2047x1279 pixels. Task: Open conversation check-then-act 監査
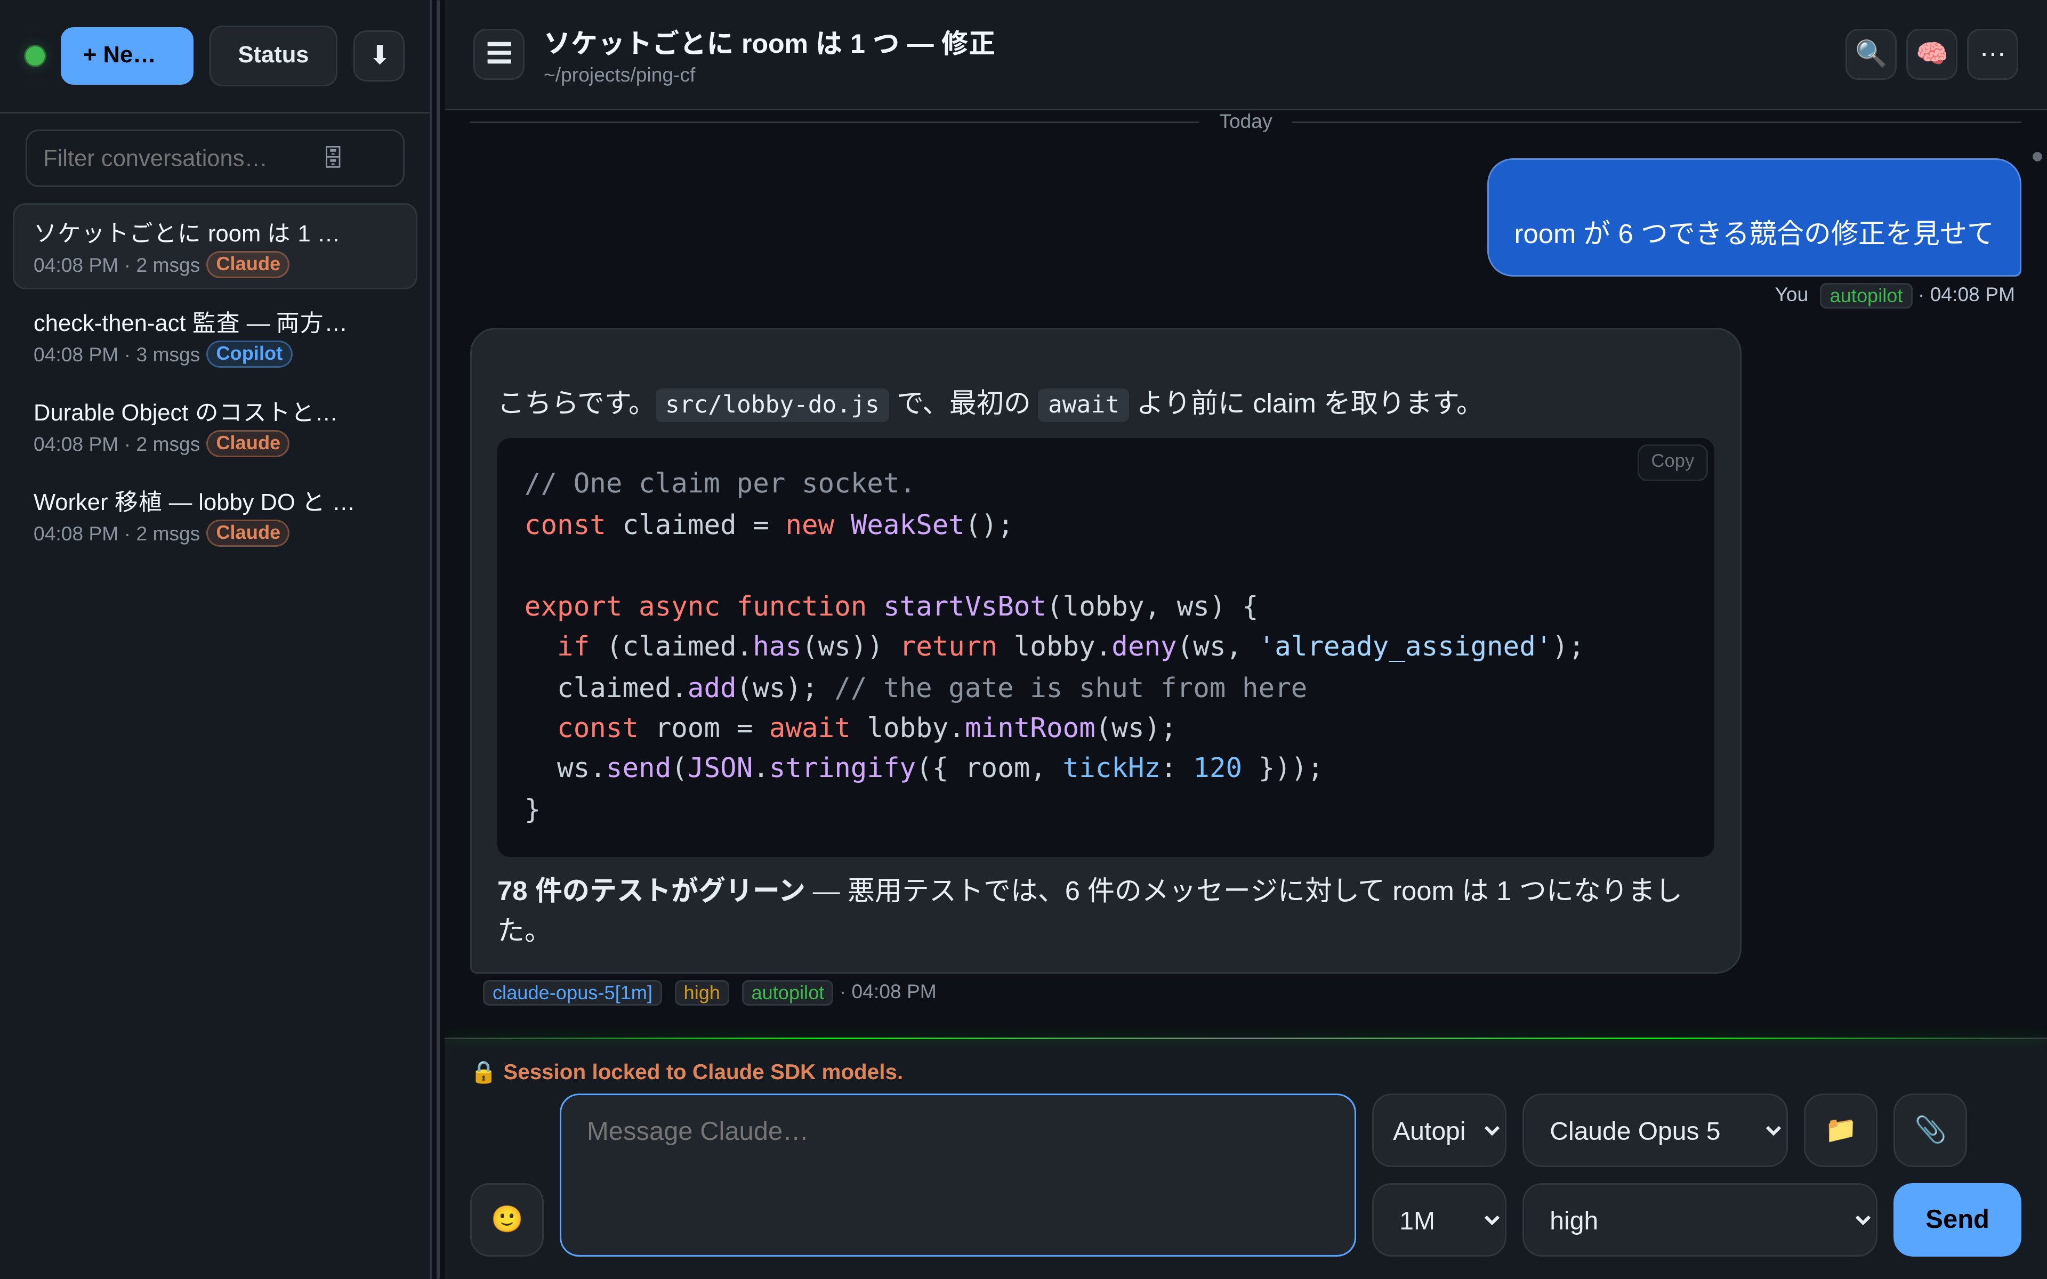tap(215, 337)
